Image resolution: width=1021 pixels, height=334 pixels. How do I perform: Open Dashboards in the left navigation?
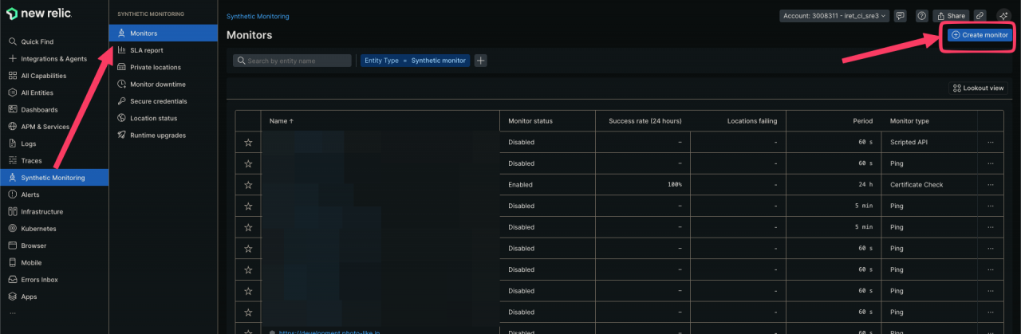[39, 109]
